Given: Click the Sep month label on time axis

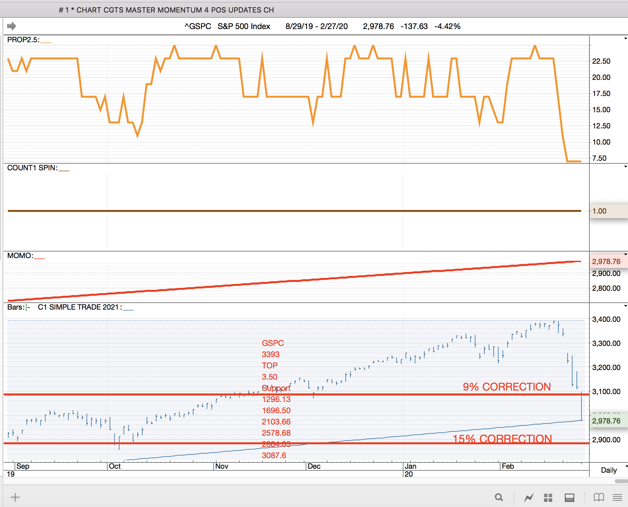Looking at the screenshot, I should coord(23,466).
